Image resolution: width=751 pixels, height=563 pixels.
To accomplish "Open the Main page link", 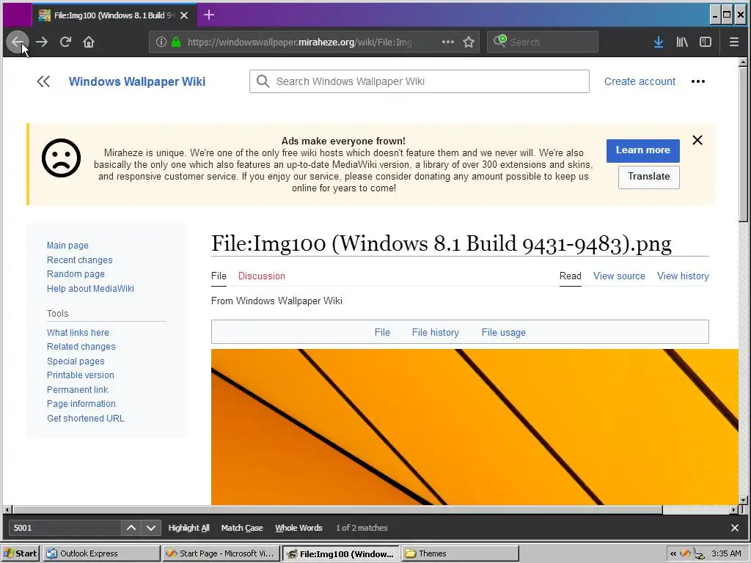I will pos(67,245).
